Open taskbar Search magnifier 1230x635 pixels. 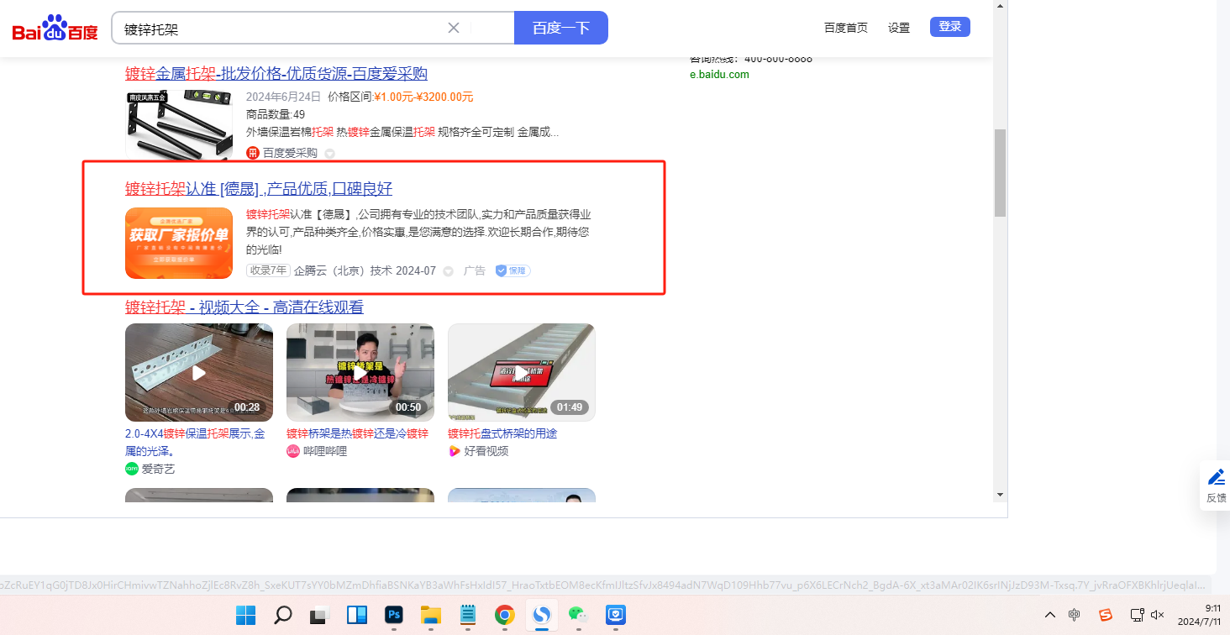click(283, 615)
